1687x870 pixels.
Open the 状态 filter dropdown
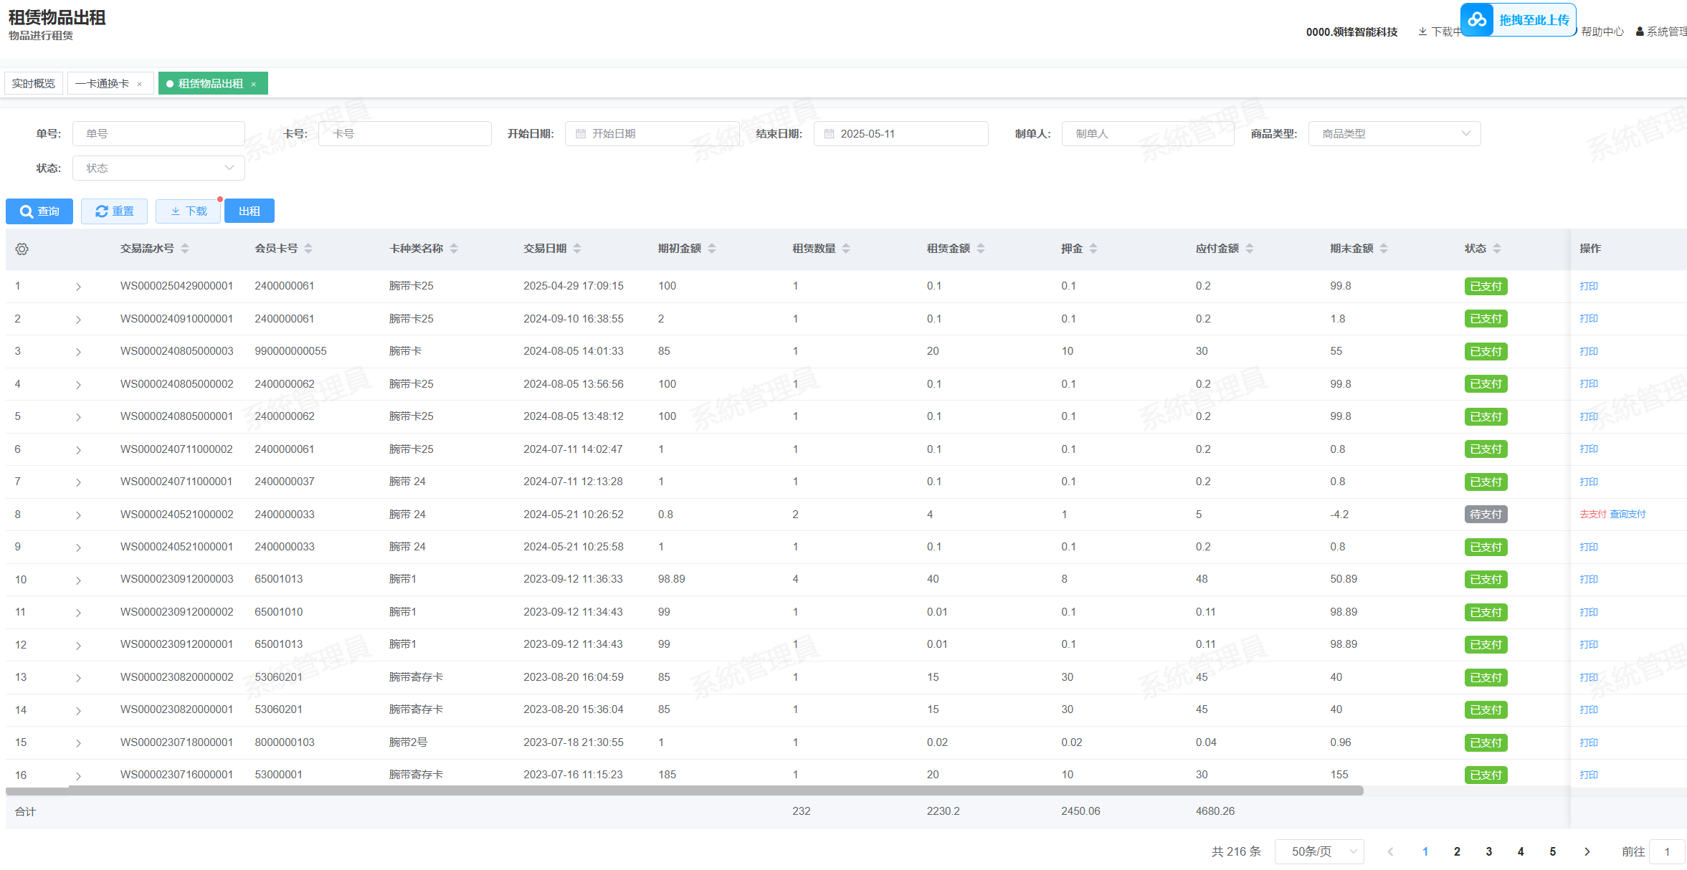(158, 168)
